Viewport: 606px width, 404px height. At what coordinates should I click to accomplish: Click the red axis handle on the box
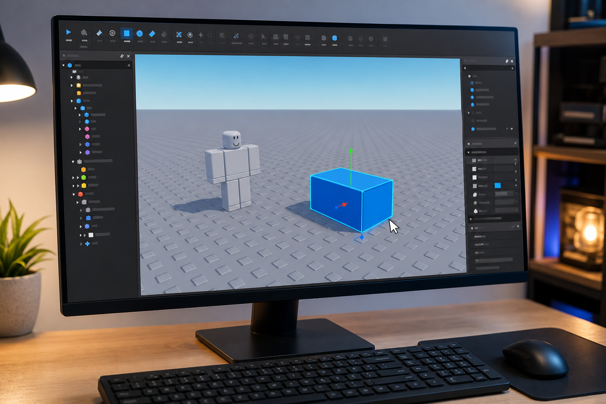point(344,204)
